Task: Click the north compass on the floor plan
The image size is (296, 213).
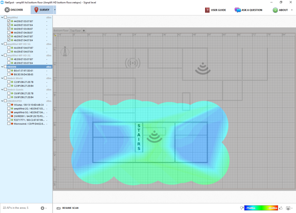Action: coord(65,52)
